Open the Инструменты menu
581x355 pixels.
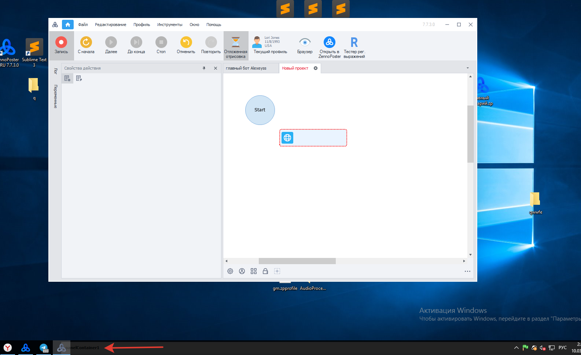tap(170, 25)
